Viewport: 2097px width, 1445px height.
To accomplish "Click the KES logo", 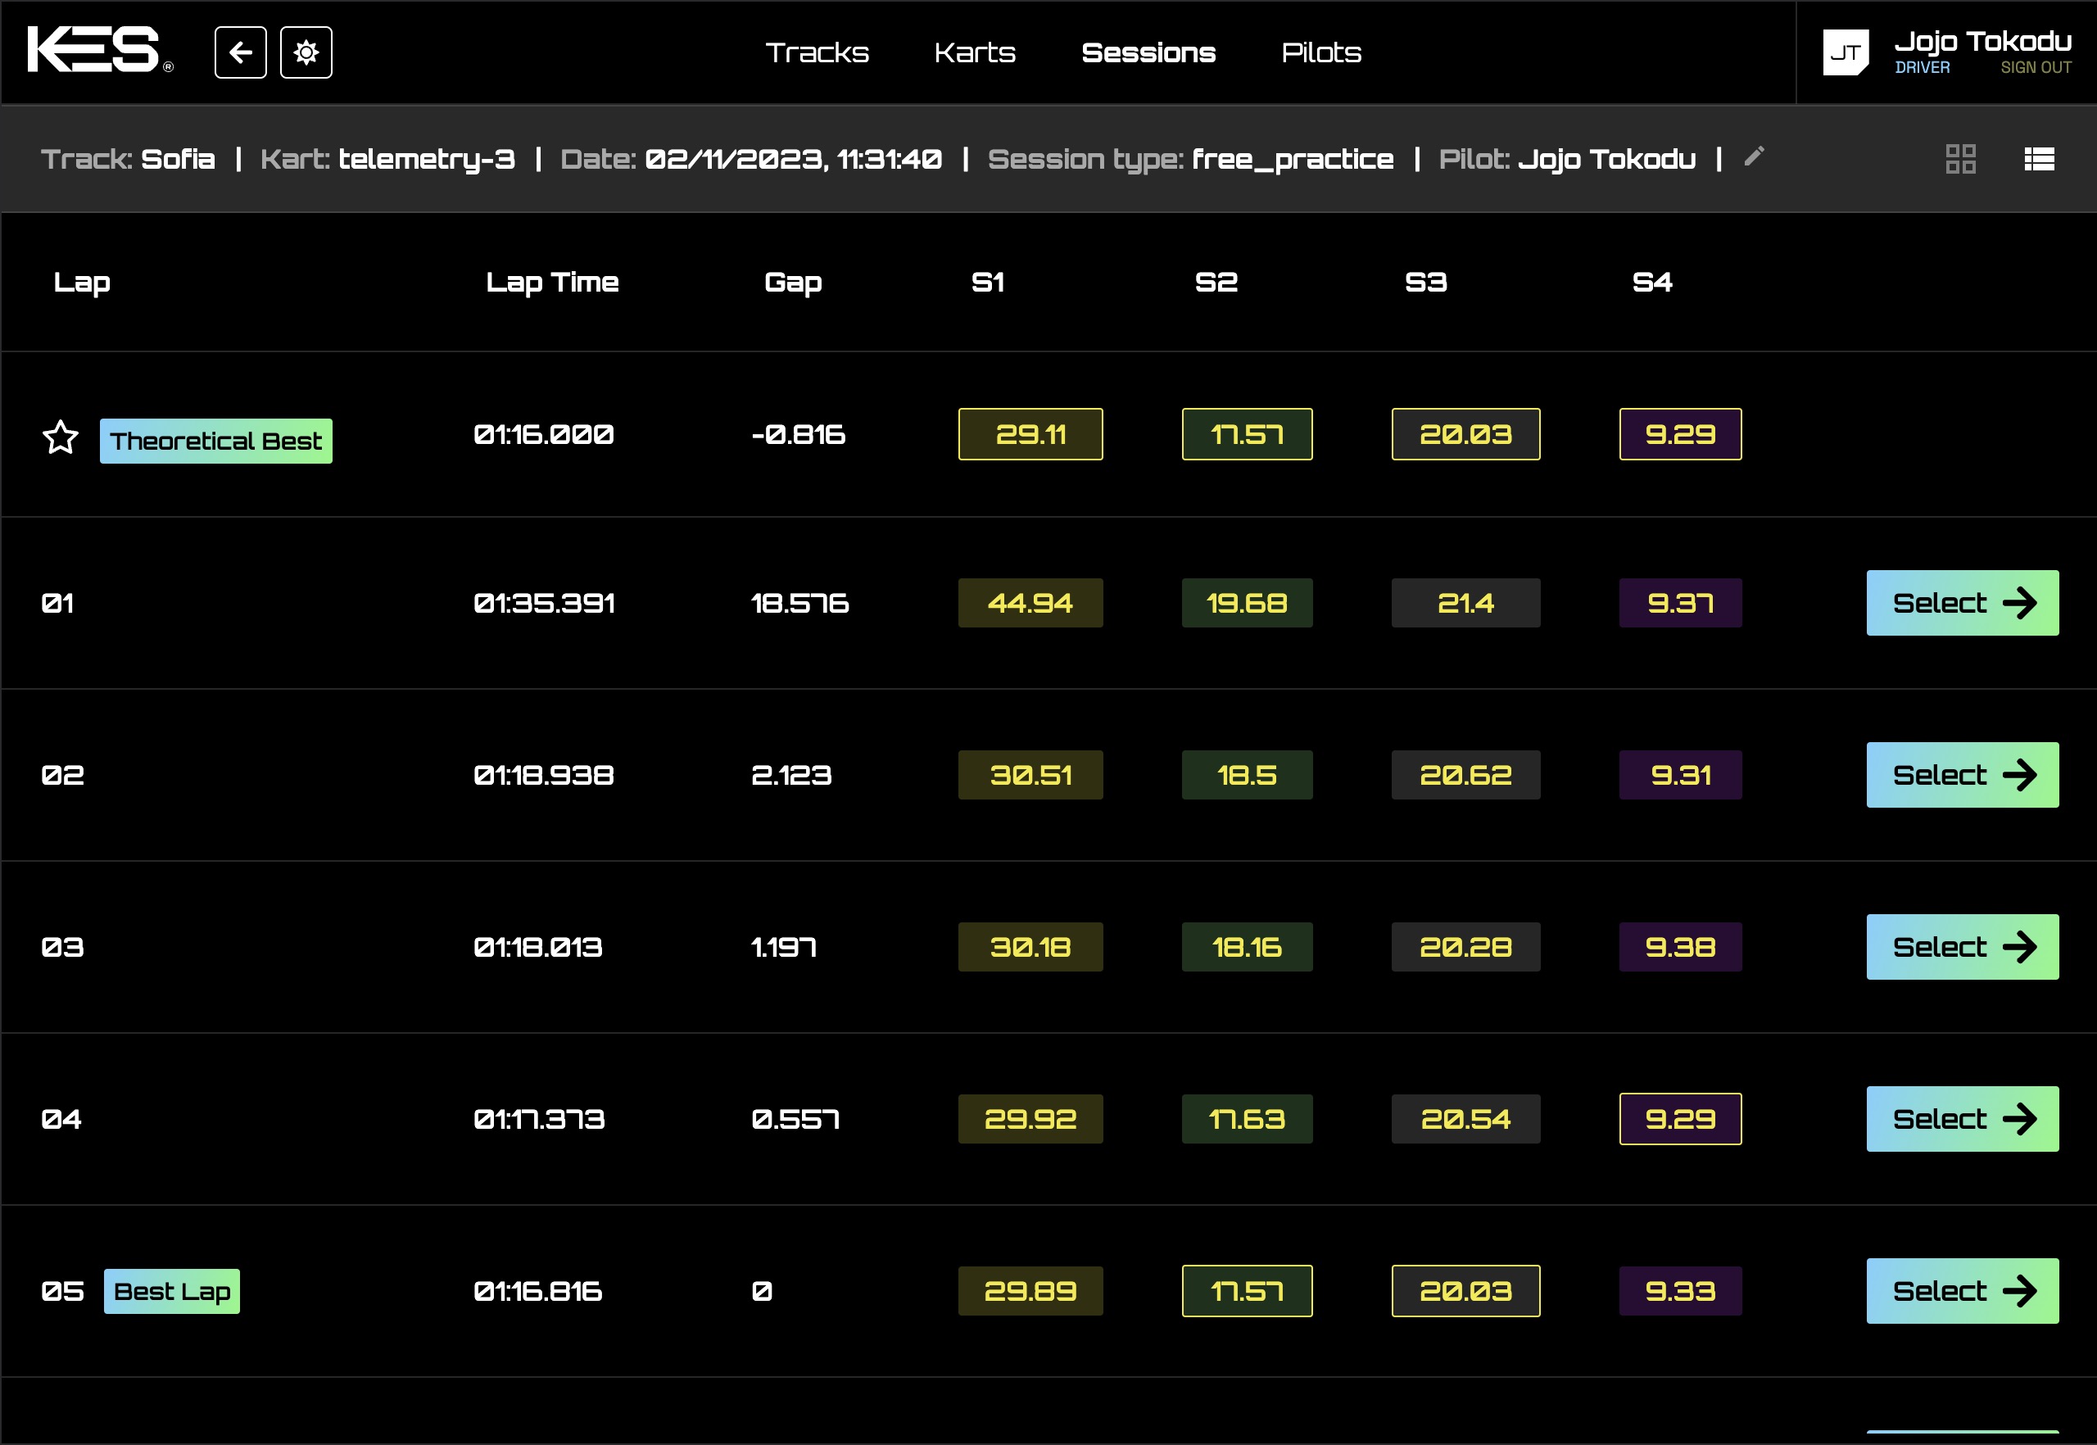I will pyautogui.click(x=100, y=50).
